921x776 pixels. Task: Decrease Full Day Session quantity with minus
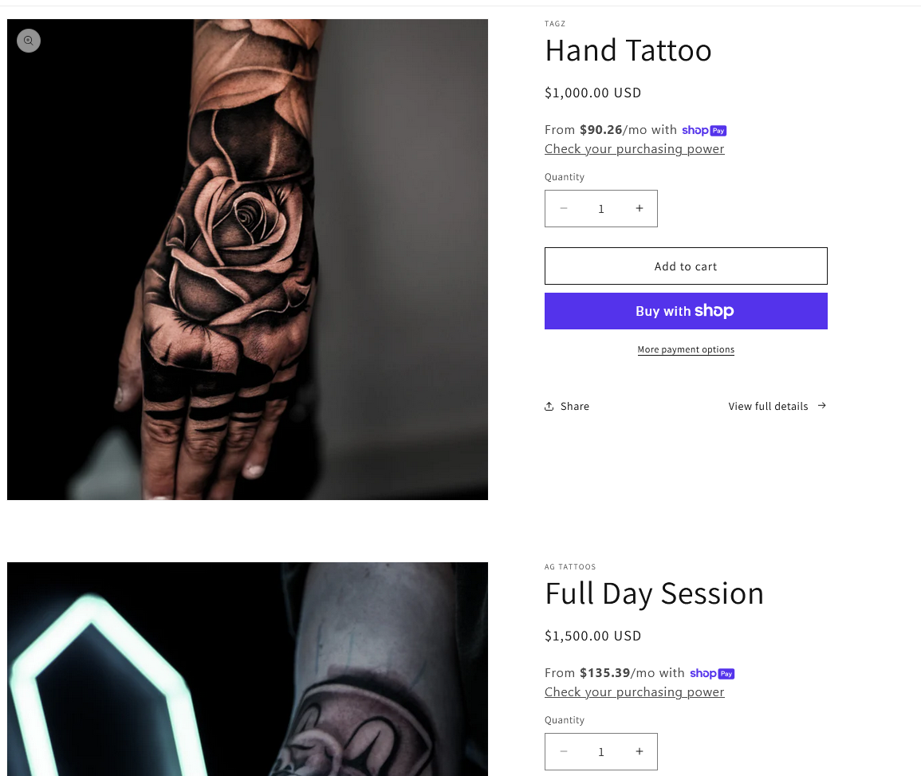[563, 751]
